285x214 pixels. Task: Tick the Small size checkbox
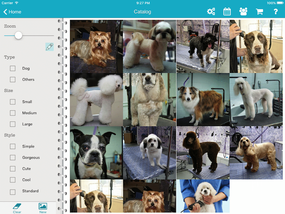pyautogui.click(x=13, y=102)
